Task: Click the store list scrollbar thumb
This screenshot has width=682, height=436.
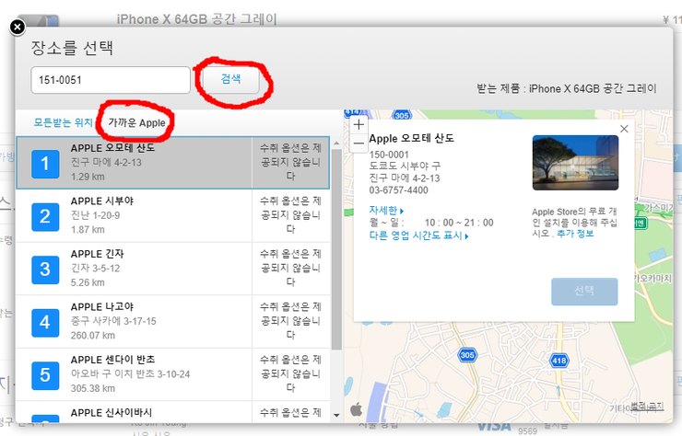Action: pos(336,249)
